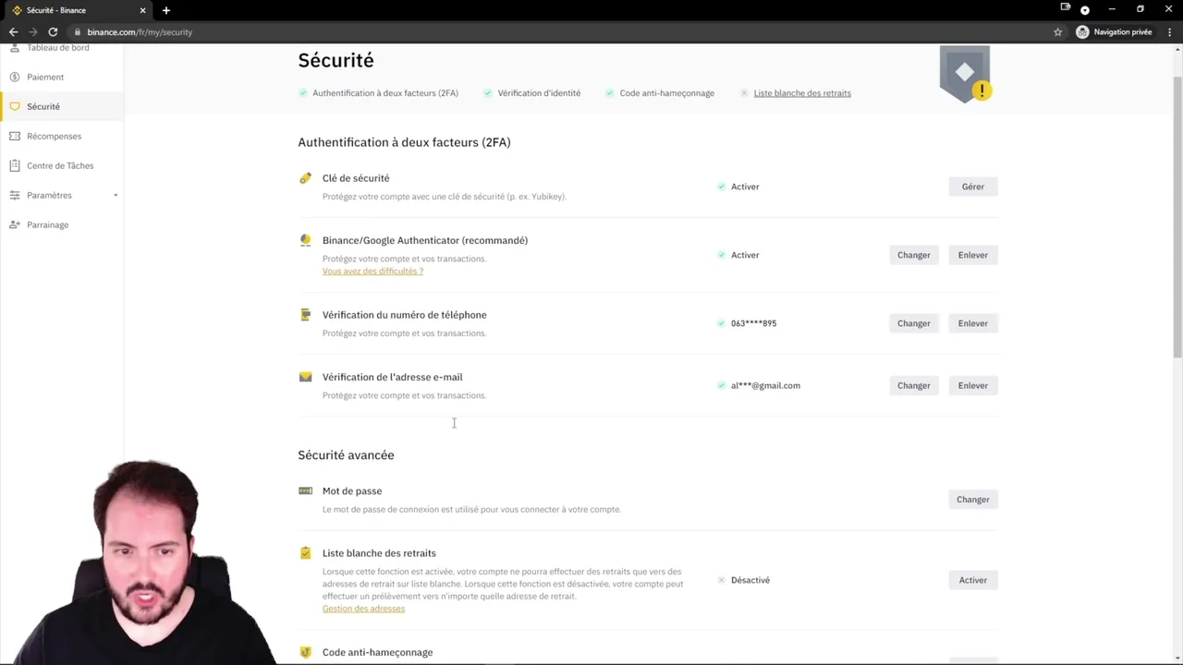The image size is (1183, 665).
Task: Click the grey cross beside Désactivé
Action: coord(721,580)
